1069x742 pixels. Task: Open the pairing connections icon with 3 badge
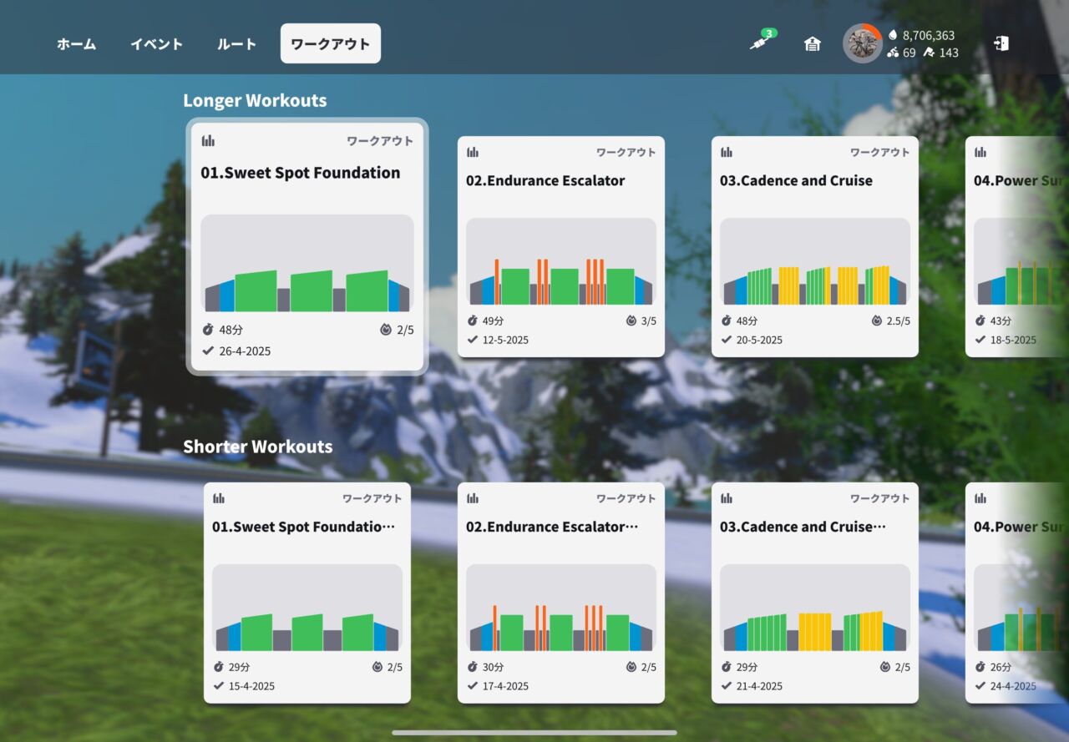pyautogui.click(x=762, y=41)
